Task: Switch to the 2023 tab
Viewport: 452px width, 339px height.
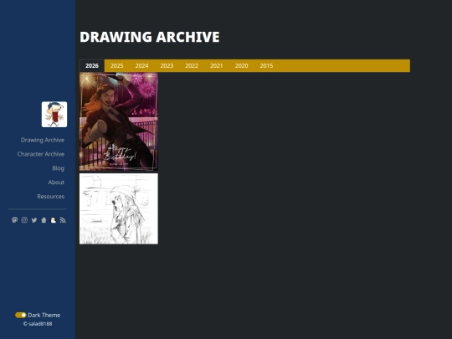Action: pyautogui.click(x=167, y=66)
